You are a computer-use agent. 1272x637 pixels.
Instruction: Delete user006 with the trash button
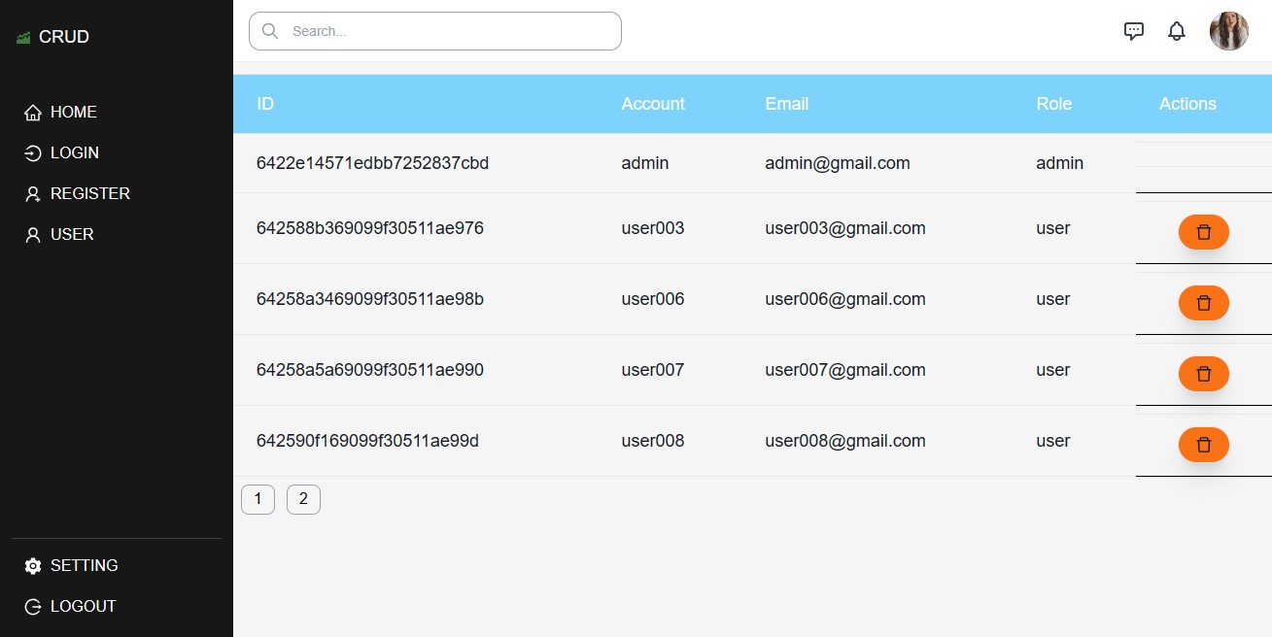click(x=1204, y=303)
